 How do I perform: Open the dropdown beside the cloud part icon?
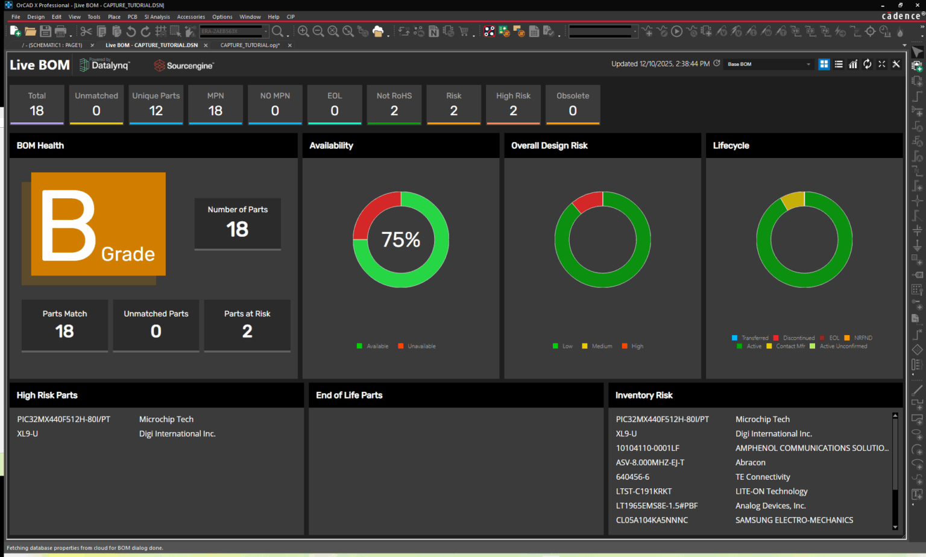pos(388,35)
